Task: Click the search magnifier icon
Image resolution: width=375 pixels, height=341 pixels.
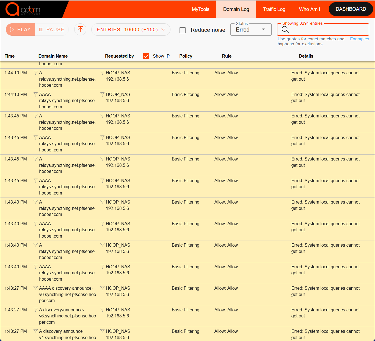Action: click(285, 30)
